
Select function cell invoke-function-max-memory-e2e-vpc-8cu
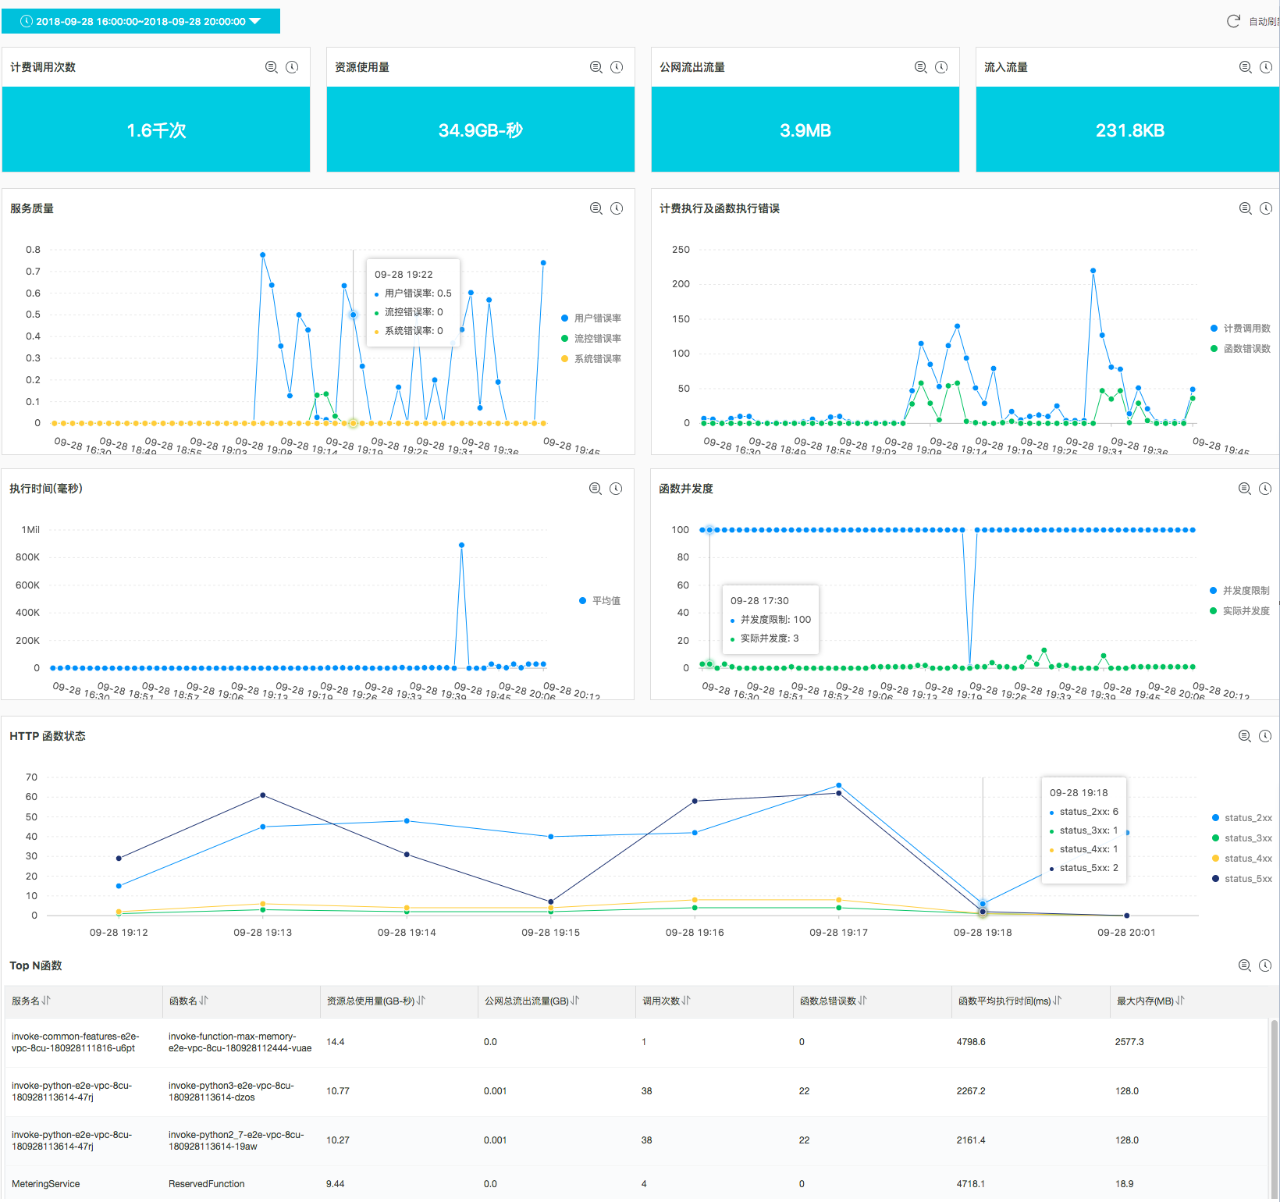coord(240,1042)
